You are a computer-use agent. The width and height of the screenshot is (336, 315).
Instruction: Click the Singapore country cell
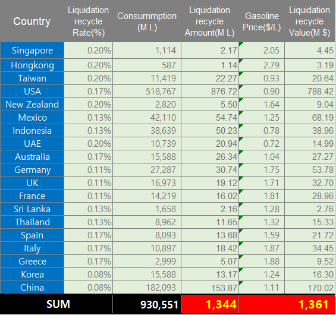pyautogui.click(x=32, y=51)
